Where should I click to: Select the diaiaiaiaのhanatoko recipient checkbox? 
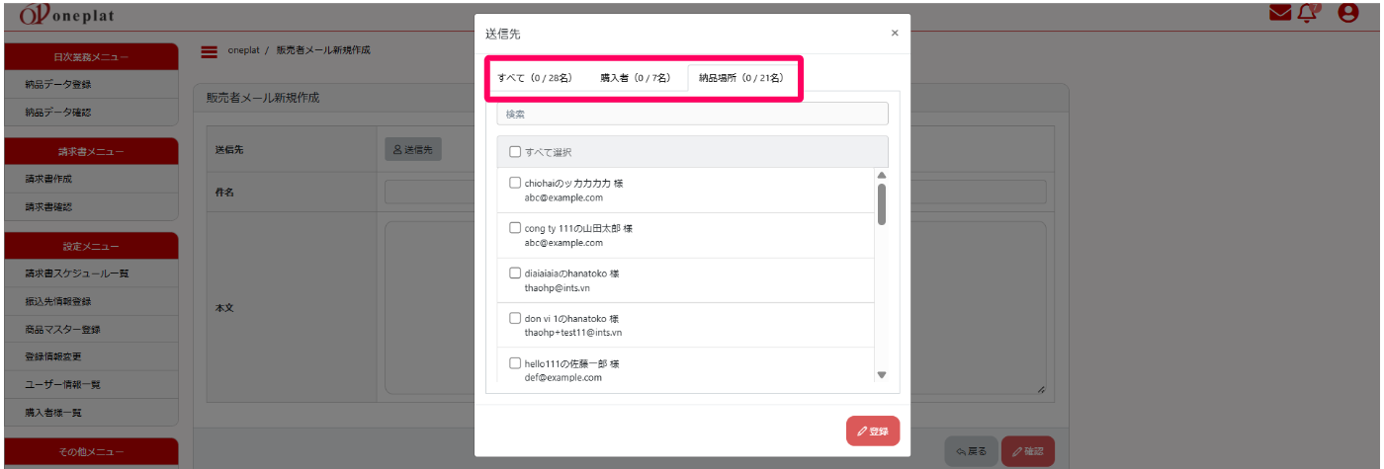[515, 274]
